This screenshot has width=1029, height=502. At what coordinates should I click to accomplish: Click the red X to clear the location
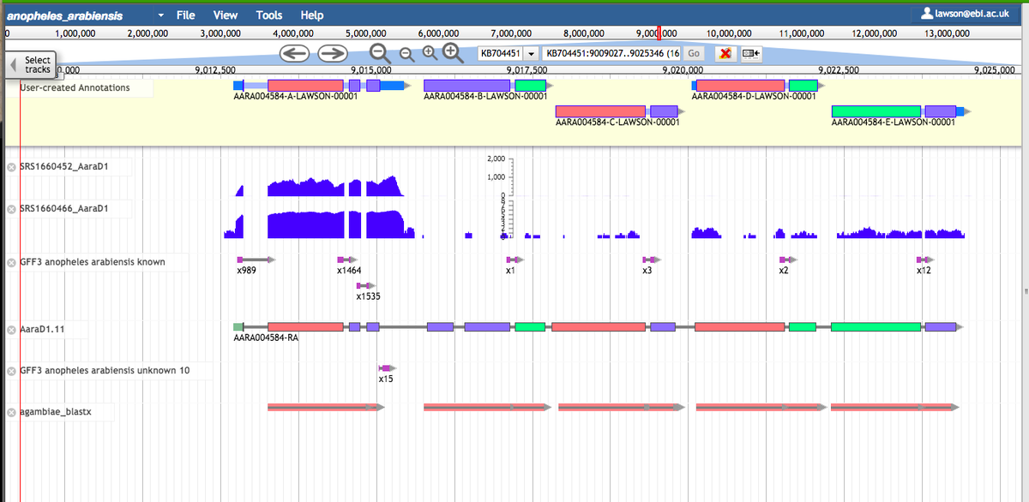coord(725,53)
